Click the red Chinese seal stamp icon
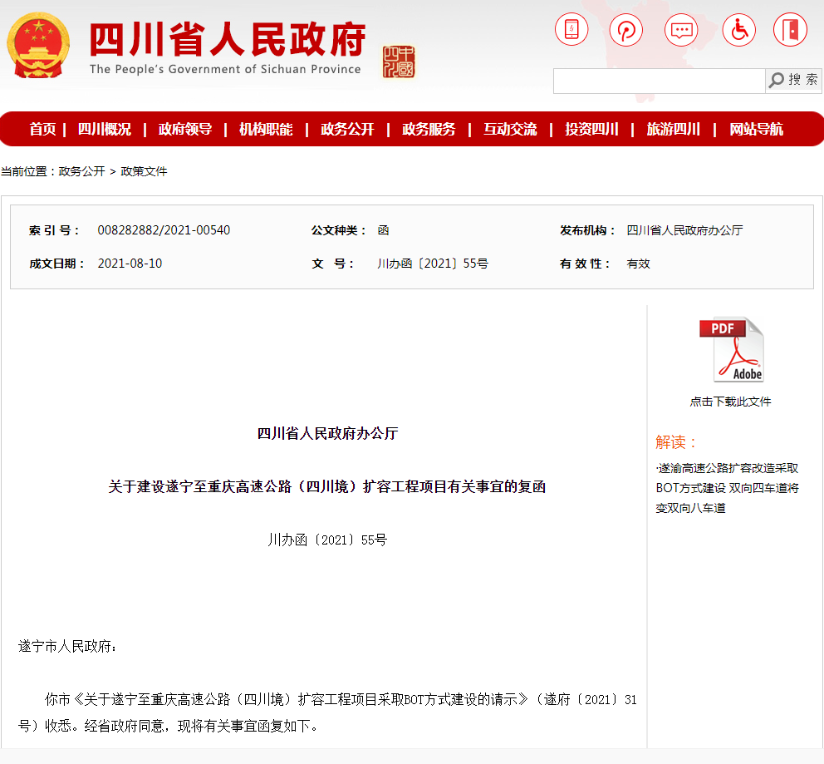This screenshot has width=824, height=764. [x=399, y=62]
